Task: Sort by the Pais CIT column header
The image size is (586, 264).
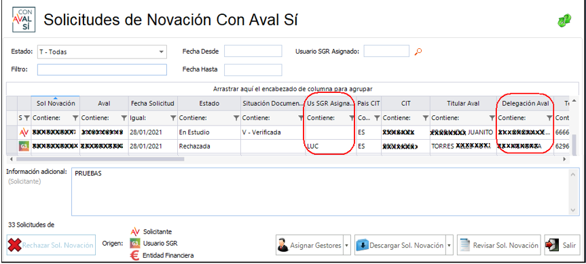Action: (x=369, y=103)
